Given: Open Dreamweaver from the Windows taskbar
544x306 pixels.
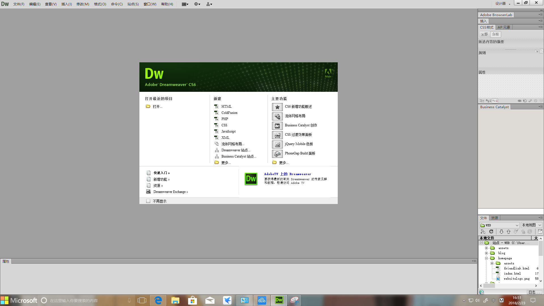Looking at the screenshot, I should pyautogui.click(x=279, y=300).
